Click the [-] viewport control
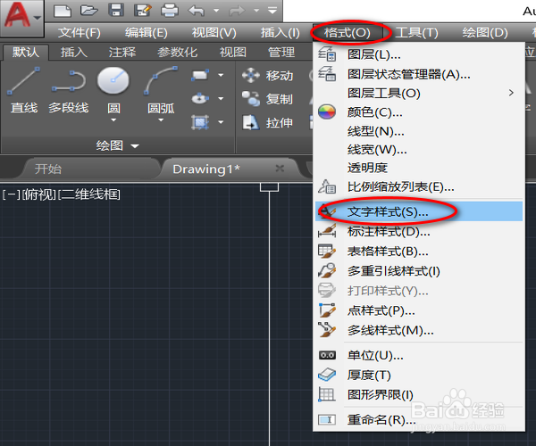The height and width of the screenshot is (446, 536). point(11,194)
